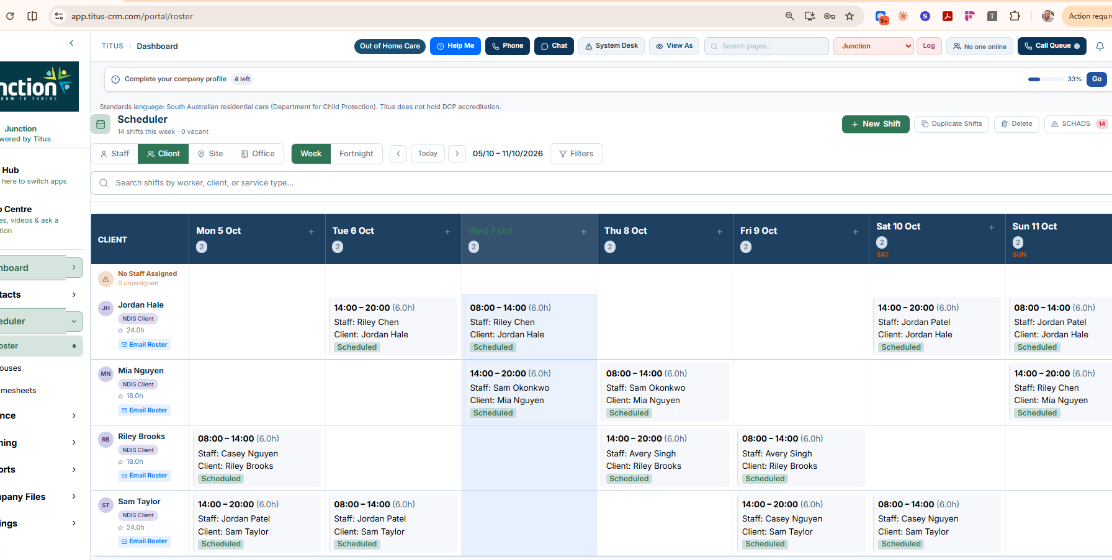The width and height of the screenshot is (1112, 560).
Task: Click the Search pages field
Action: tap(766, 47)
